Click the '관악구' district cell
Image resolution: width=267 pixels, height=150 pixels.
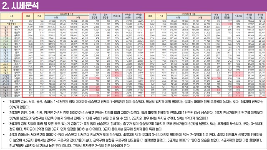(17, 75)
